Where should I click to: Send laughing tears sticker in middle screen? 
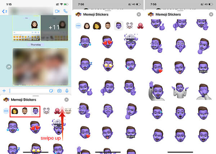pyautogui.click(x=85, y=42)
